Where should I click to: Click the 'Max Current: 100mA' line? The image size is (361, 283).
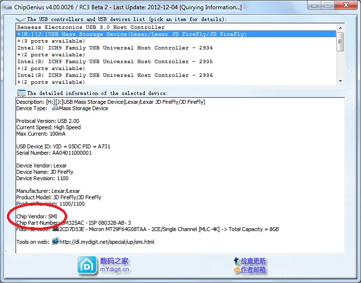point(41,134)
